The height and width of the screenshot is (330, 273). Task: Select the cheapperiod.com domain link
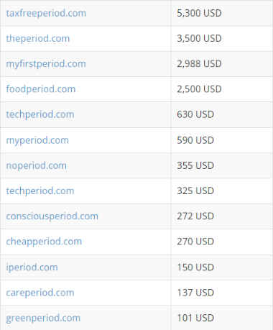pyautogui.click(x=44, y=242)
